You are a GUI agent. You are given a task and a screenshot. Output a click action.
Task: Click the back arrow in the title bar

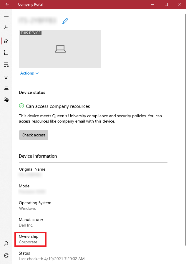pyautogui.click(x=7, y=4)
